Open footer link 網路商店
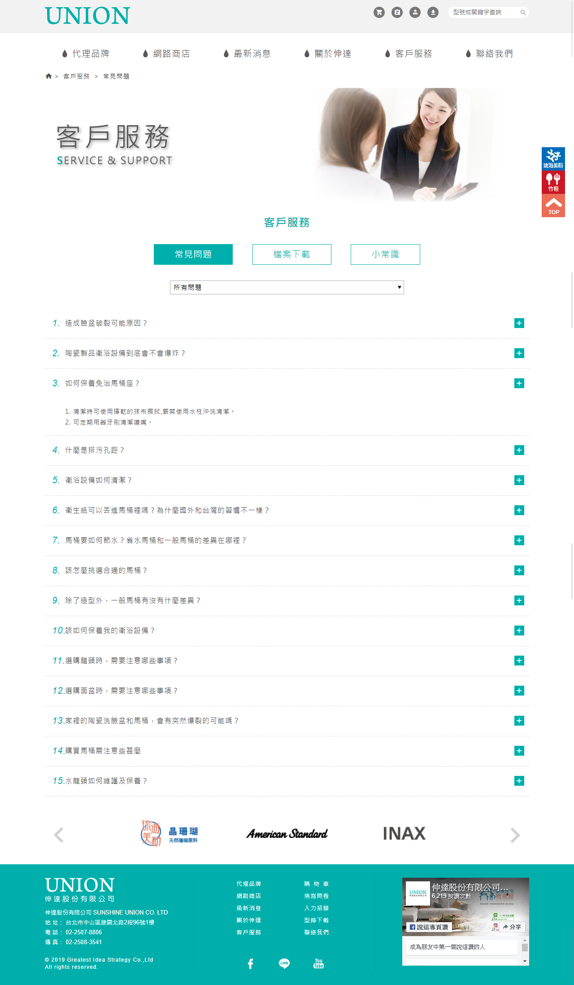 click(249, 896)
